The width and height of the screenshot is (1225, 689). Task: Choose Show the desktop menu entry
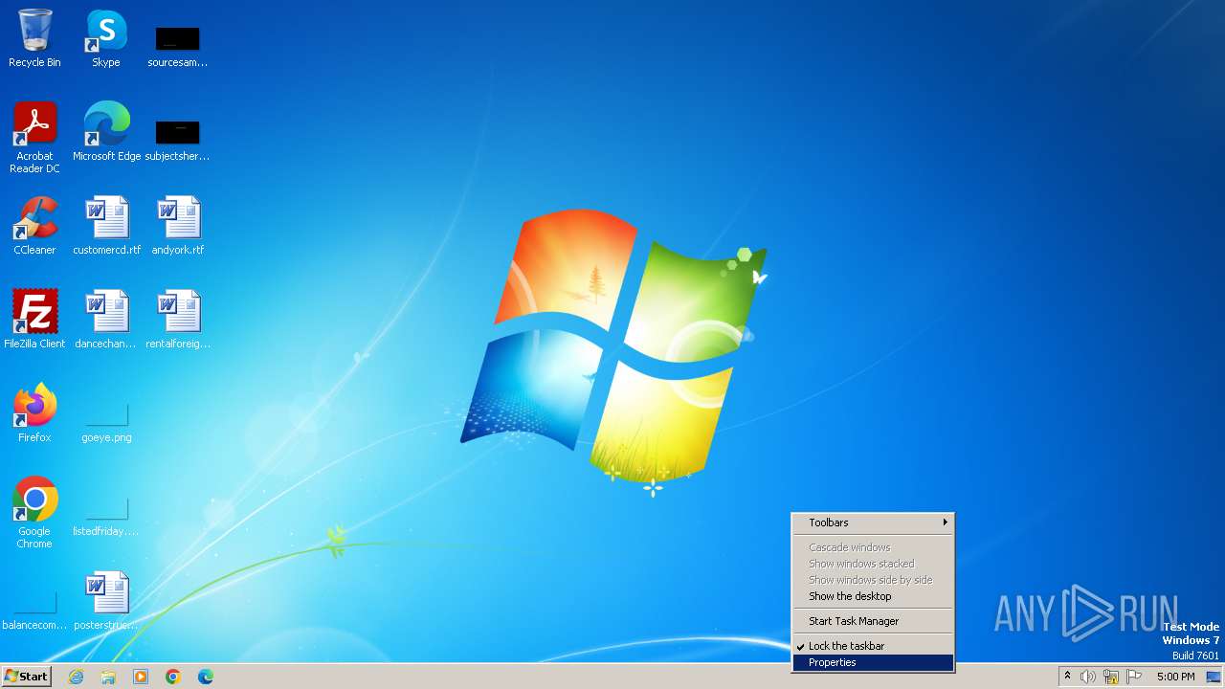coord(873,596)
